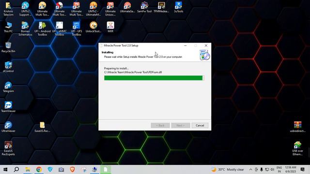Open Brave browser from the taskbar
Viewport: 310px width, 174px height.
pos(72,170)
